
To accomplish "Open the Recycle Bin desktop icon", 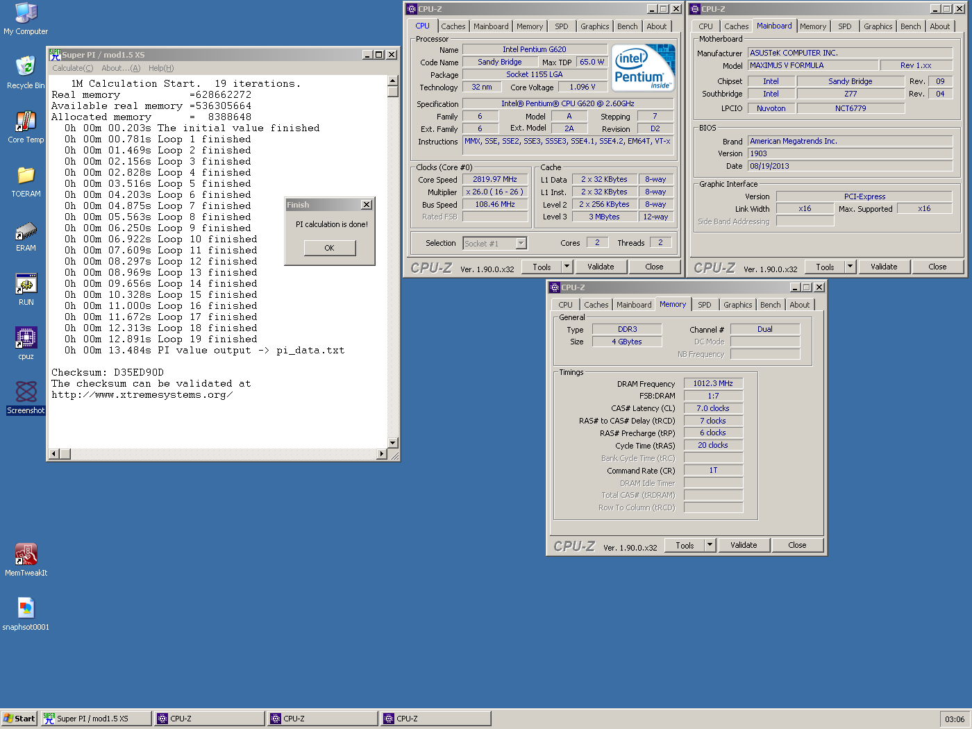I will point(26,73).
